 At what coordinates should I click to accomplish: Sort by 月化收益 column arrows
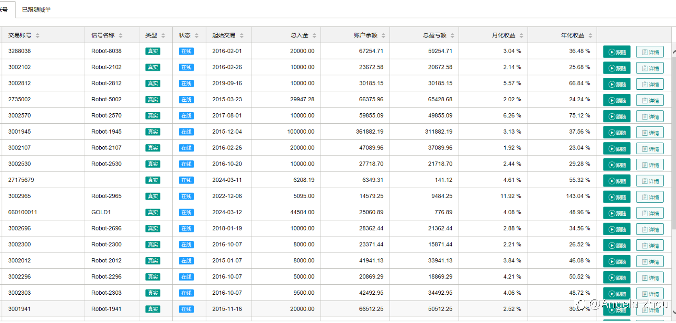(521, 35)
